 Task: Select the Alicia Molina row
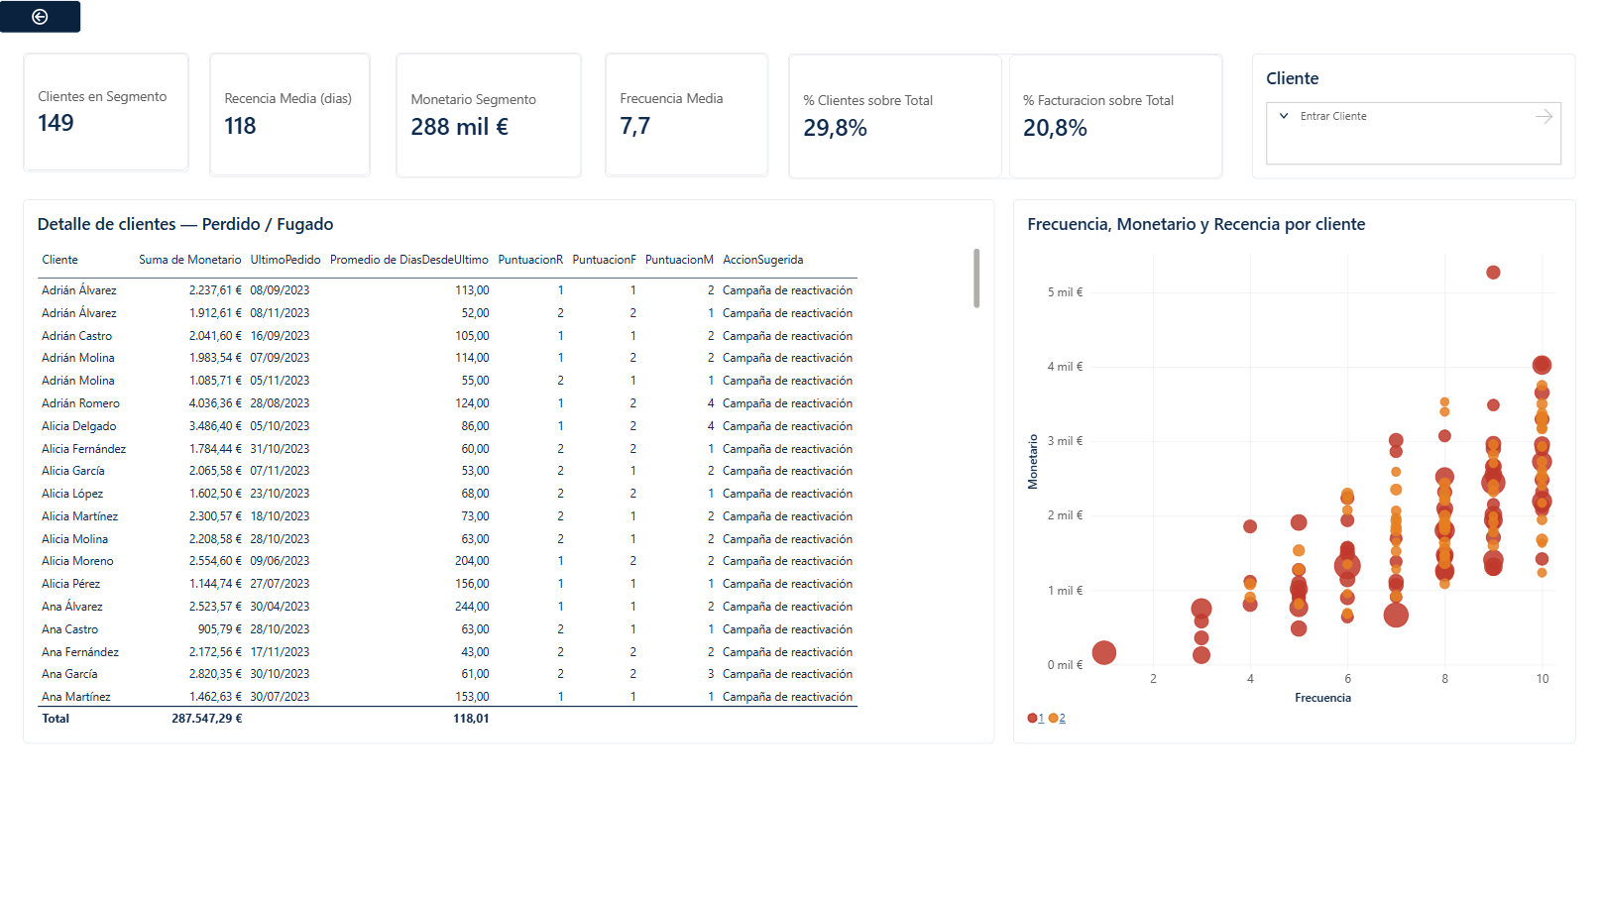click(x=447, y=539)
